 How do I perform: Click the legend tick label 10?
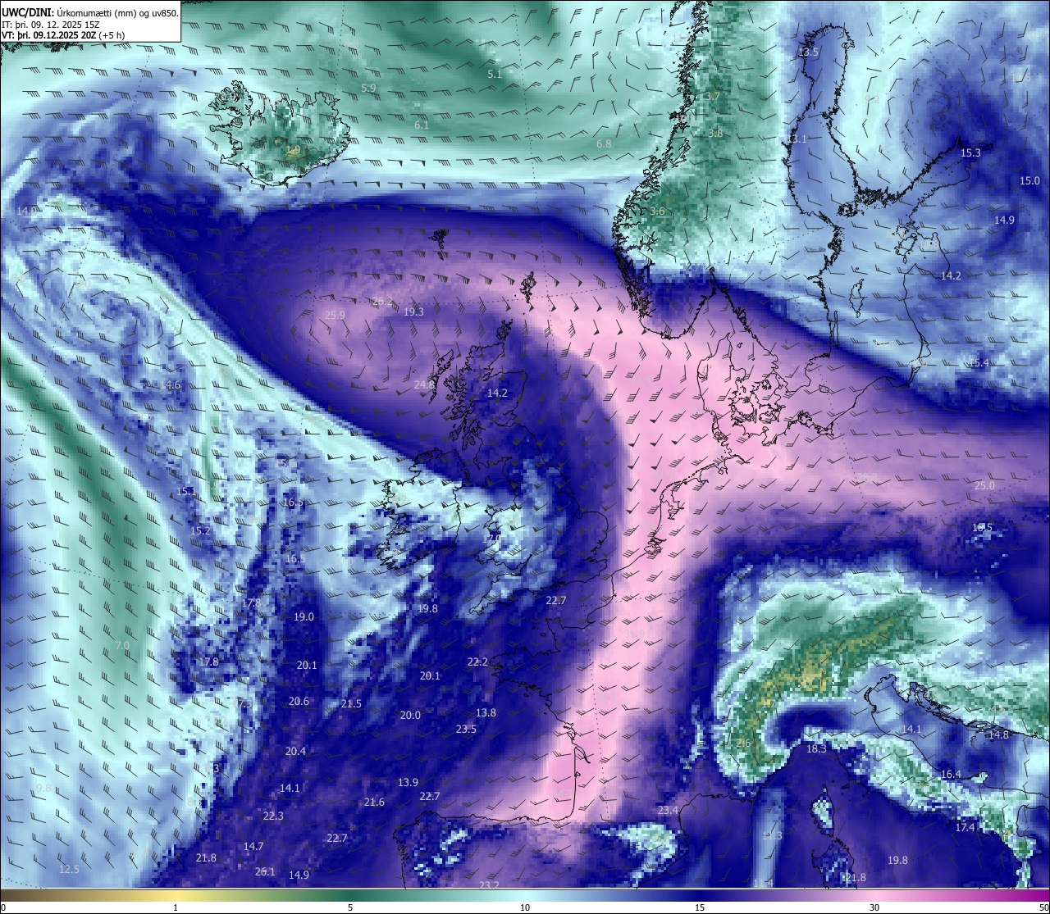[525, 907]
